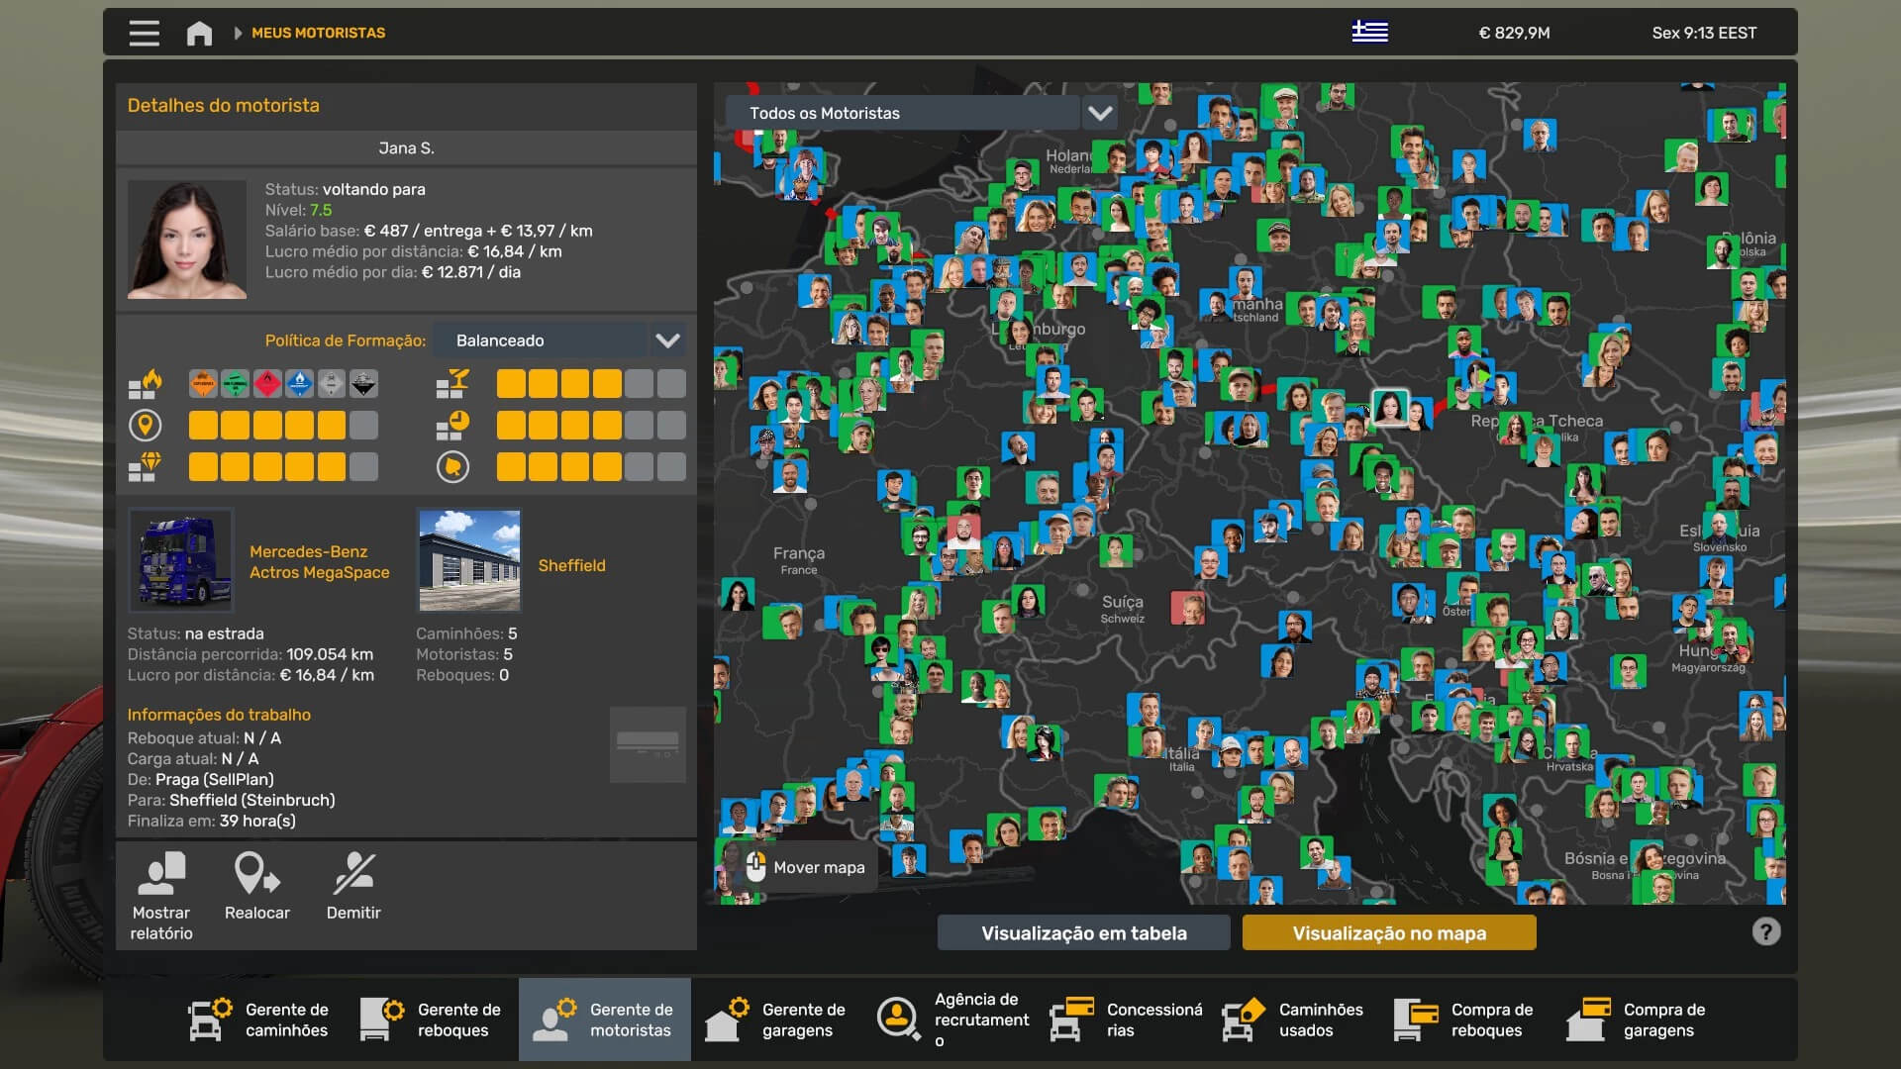Screen dimensions: 1901x1069
Task: Click the Sheffield garage link
Action: [571, 565]
